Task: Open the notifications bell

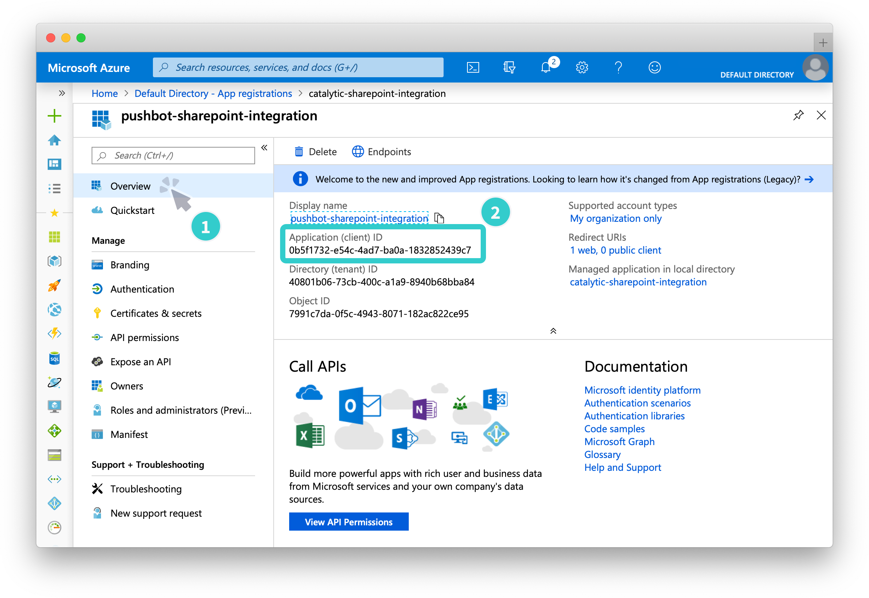Action: (546, 67)
